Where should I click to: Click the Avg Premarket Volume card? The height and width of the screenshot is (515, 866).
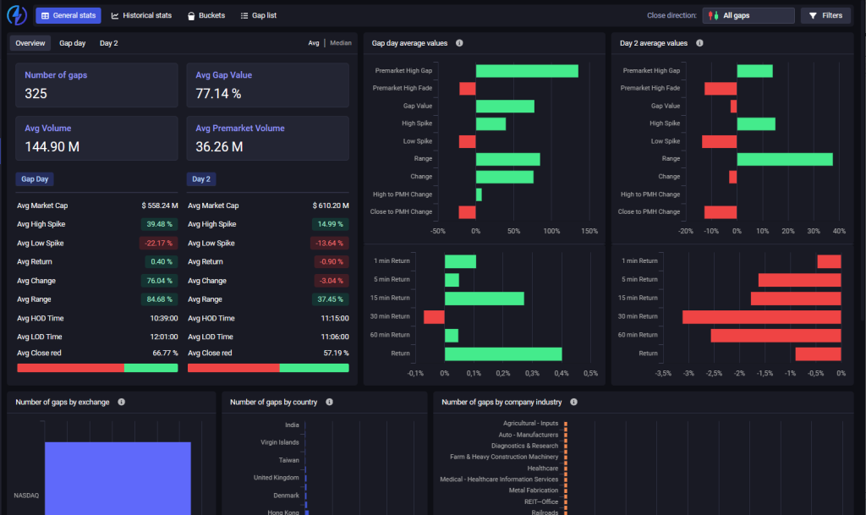(x=268, y=138)
